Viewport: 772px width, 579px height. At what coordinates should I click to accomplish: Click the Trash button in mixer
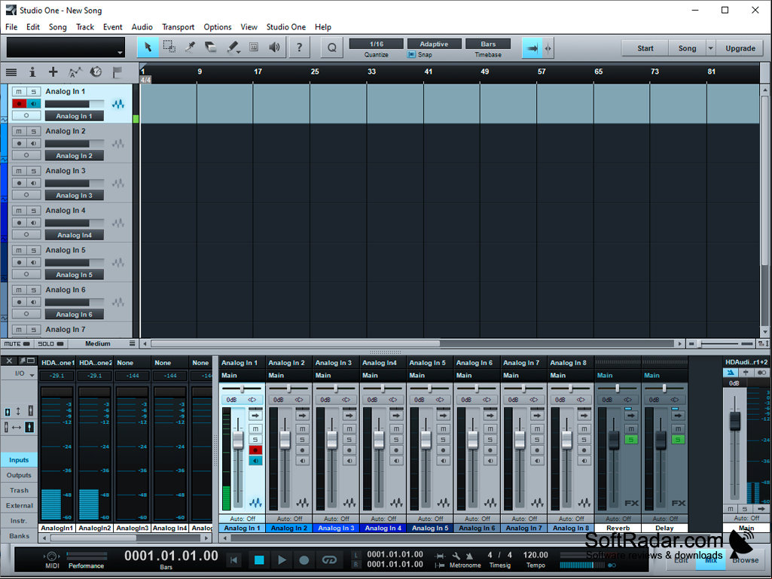point(19,490)
